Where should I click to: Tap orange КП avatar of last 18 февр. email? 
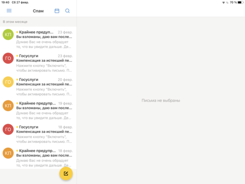click(8, 153)
